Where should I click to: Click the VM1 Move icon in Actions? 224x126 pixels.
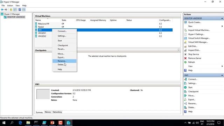pos(185,96)
